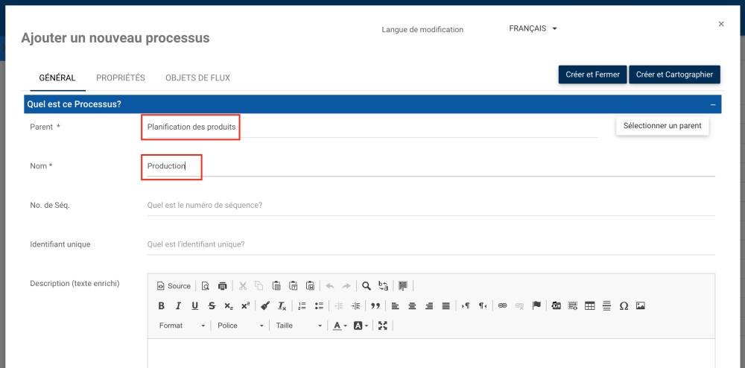Toggle underline formatting

[194, 305]
